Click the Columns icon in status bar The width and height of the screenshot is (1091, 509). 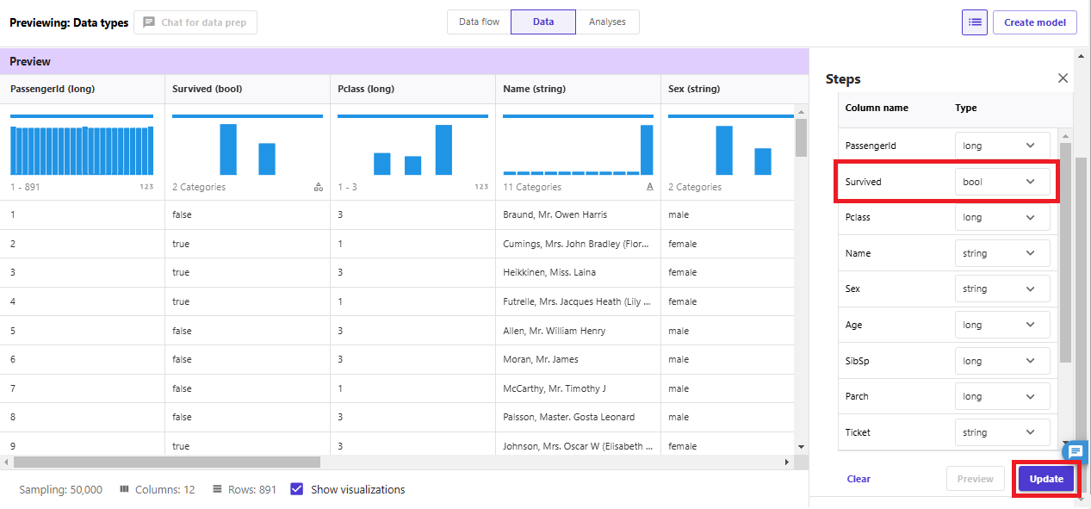point(124,489)
